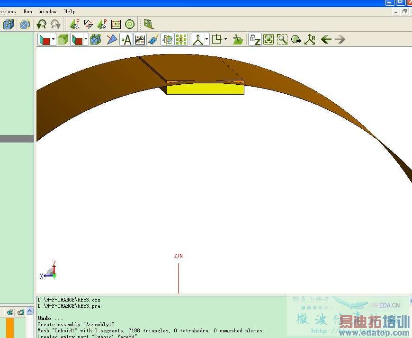Click the undo arrow cursor icon
This screenshot has height=338, width=412.
[42, 25]
